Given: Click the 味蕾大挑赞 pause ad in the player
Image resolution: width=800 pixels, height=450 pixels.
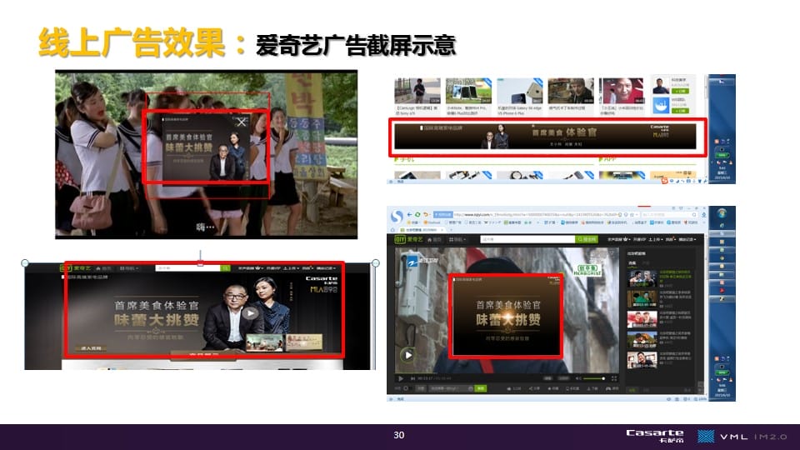Looking at the screenshot, I should coord(506,315).
